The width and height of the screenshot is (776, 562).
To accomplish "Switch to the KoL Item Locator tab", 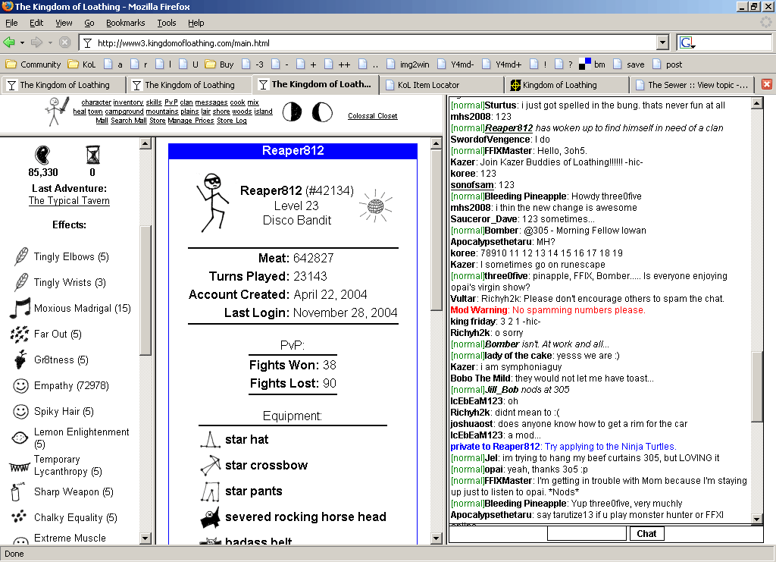I will coord(442,85).
